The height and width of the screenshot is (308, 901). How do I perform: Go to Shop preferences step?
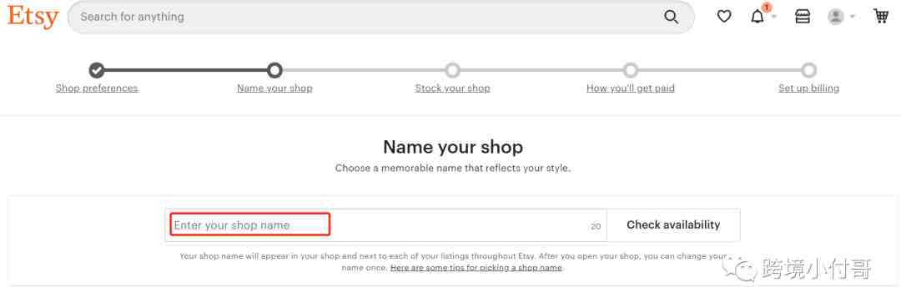point(97,88)
